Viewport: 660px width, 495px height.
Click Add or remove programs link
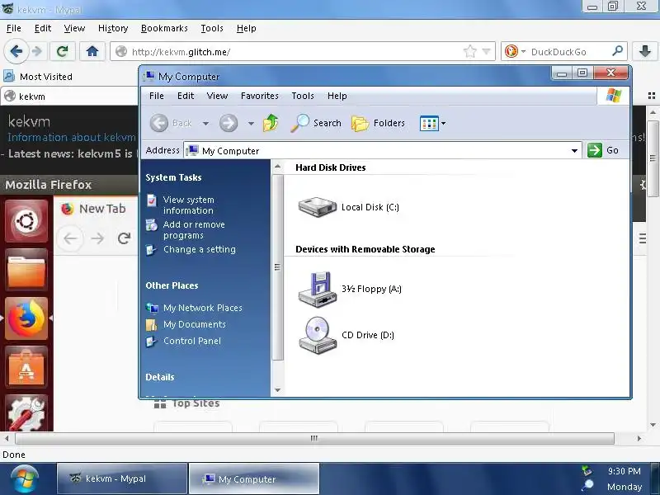(x=194, y=230)
